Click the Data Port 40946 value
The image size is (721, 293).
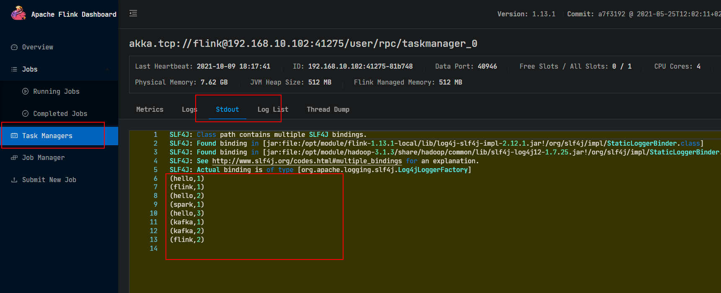pos(487,66)
